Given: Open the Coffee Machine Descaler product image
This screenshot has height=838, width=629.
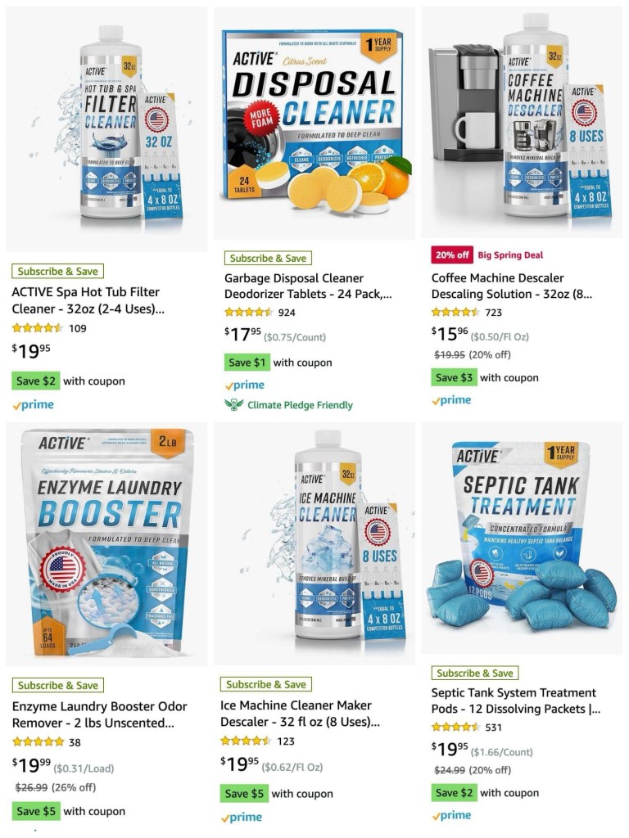Looking at the screenshot, I should (522, 122).
